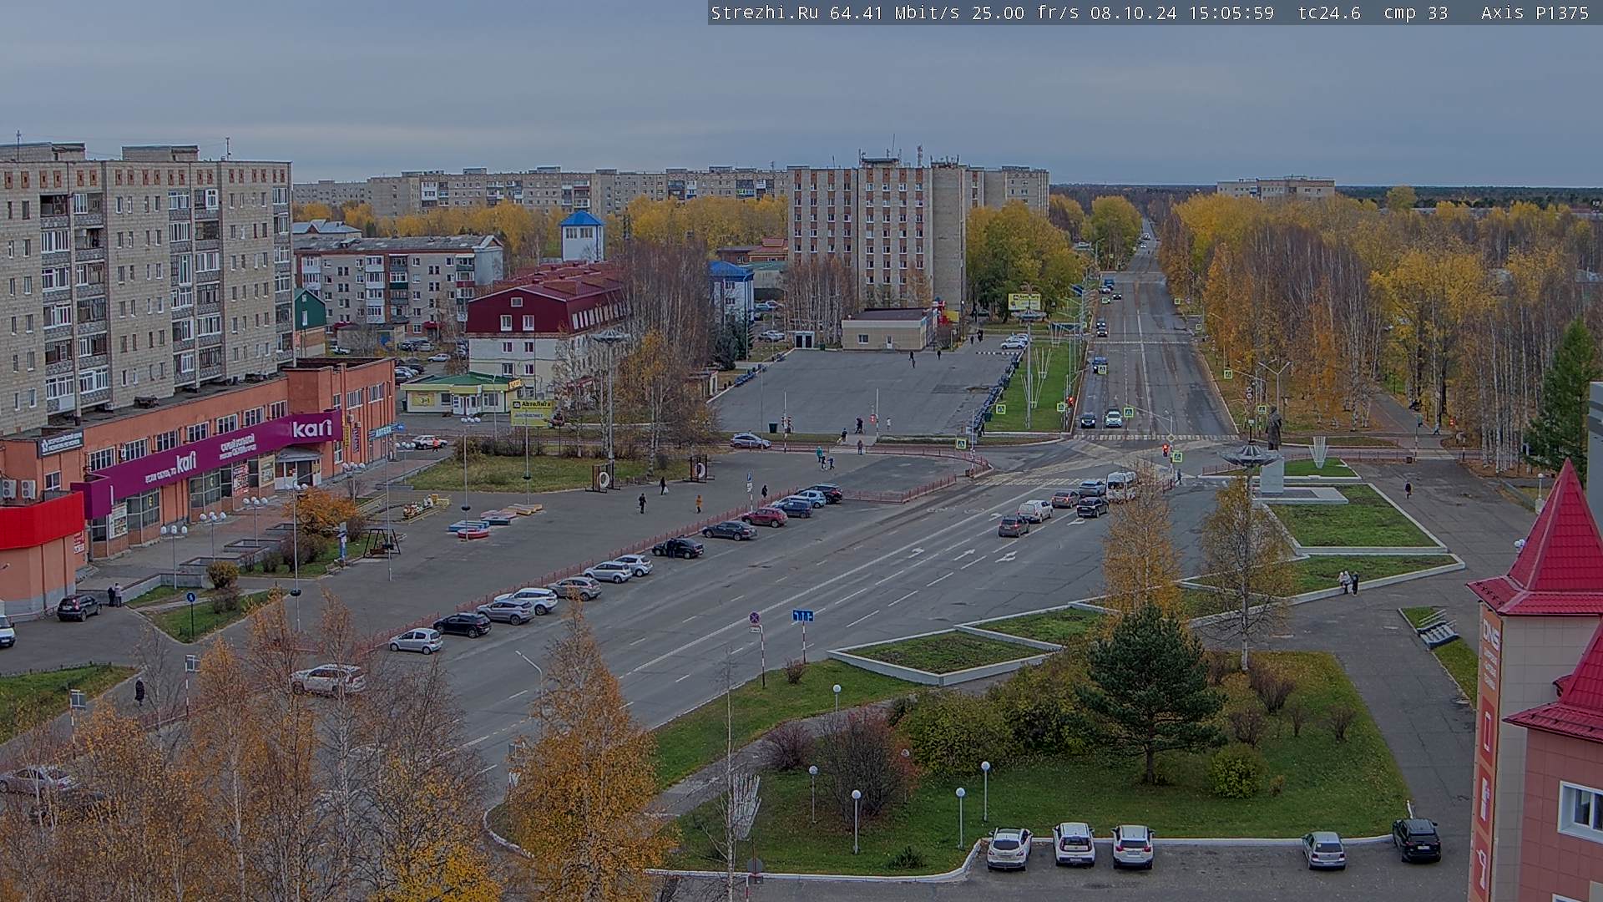This screenshot has width=1603, height=902.
Task: Click the 25.00 fr/s frame rate value
Action: pos(1026,13)
